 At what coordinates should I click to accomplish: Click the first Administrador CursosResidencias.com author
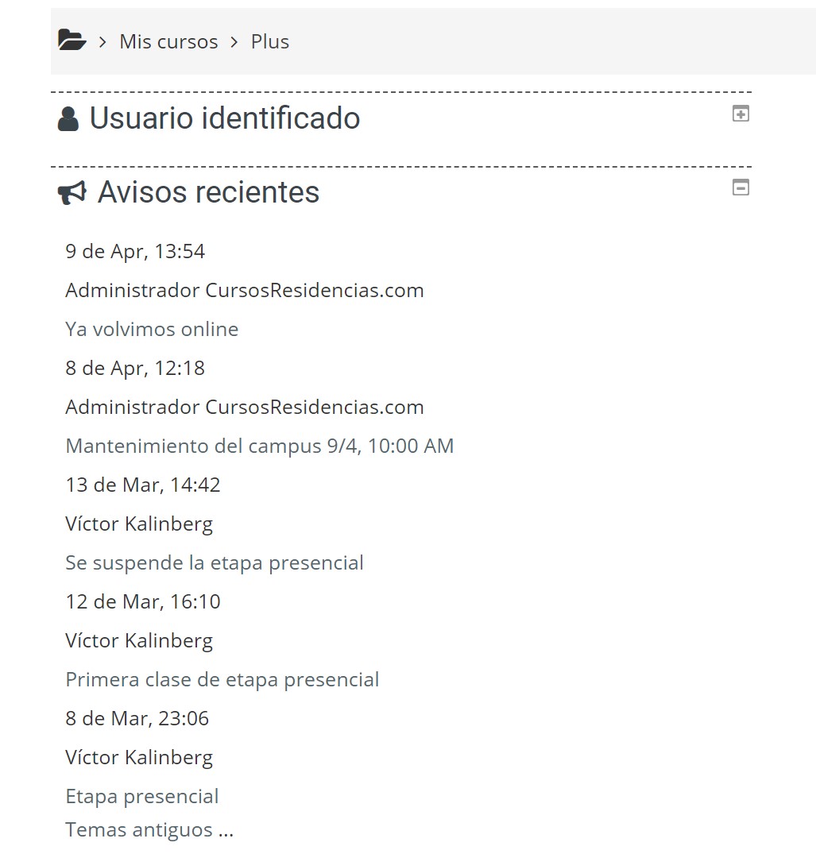point(245,290)
